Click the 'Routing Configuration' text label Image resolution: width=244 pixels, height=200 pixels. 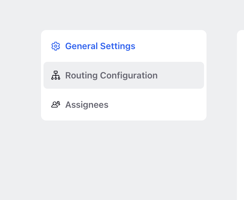pos(111,75)
